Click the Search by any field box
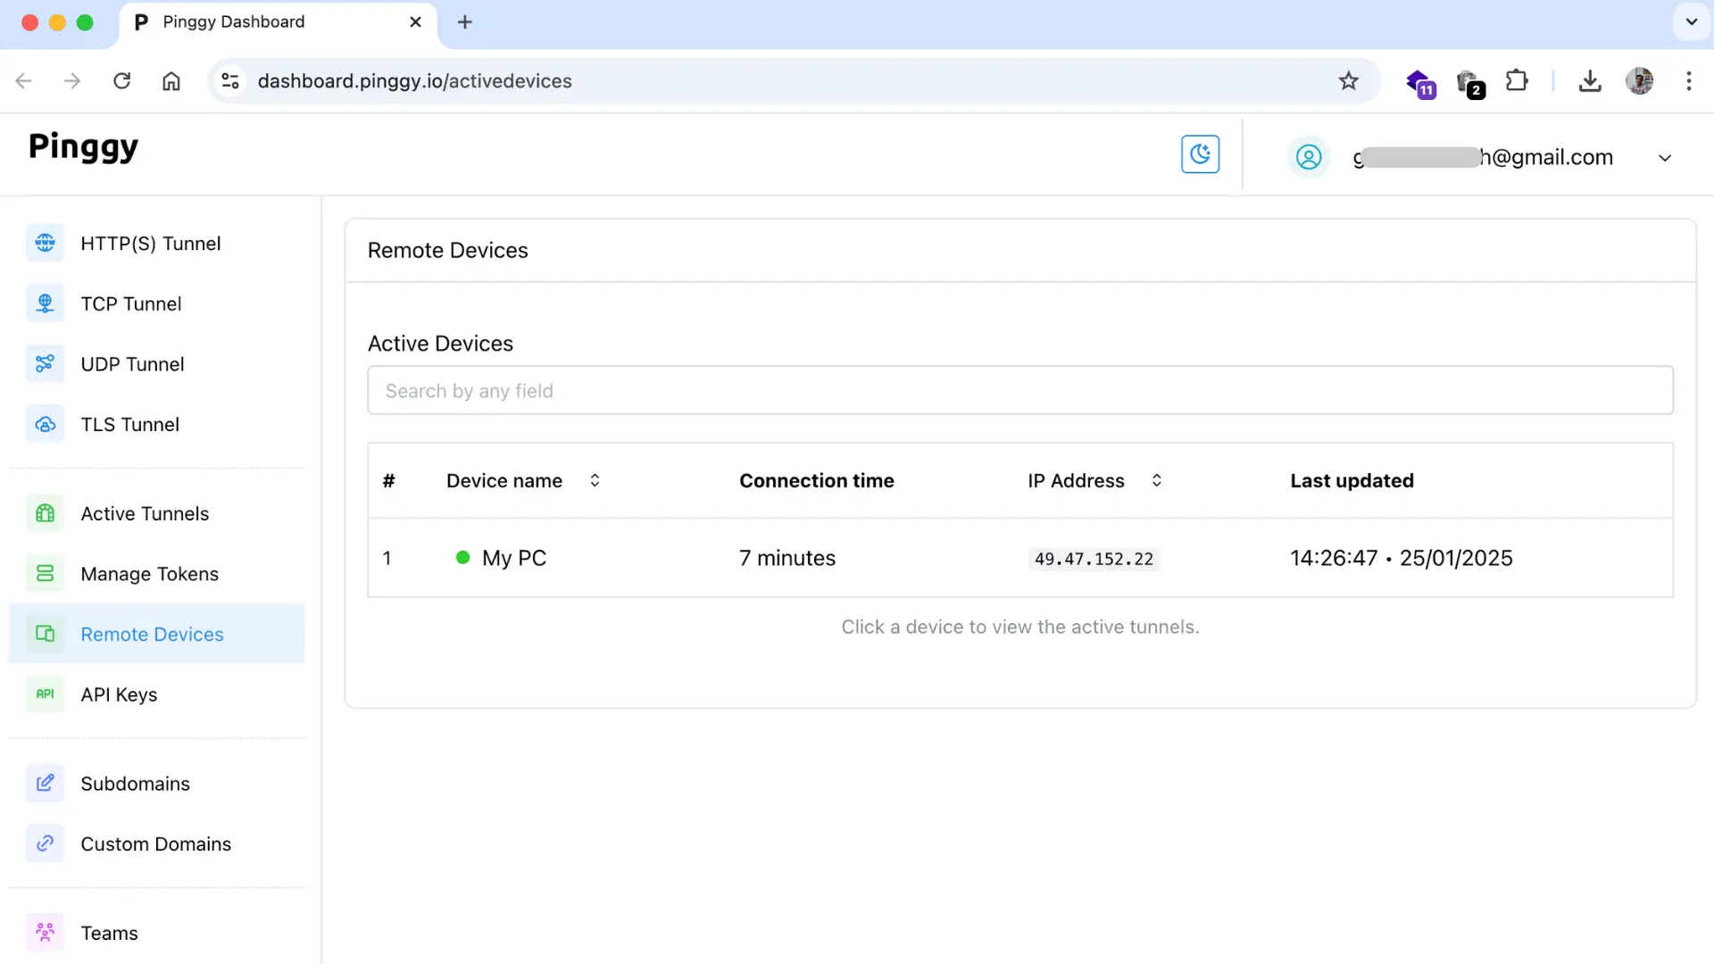The height and width of the screenshot is (964, 1714). pos(1020,390)
